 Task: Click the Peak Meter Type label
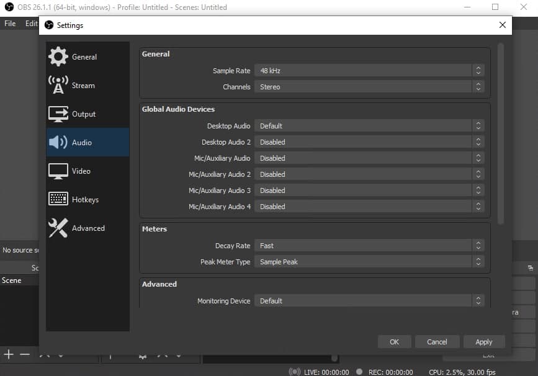click(x=225, y=262)
